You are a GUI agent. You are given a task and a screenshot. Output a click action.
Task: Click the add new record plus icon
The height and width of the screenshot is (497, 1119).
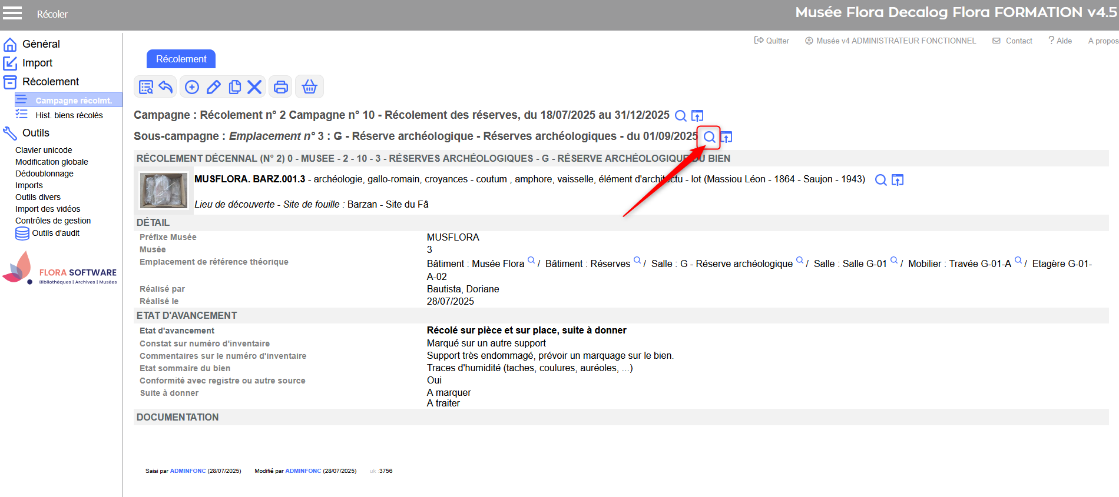[192, 87]
